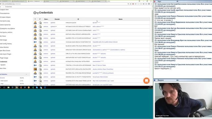Click the Алексей Лустин video feed

pyautogui.click(x=183, y=100)
